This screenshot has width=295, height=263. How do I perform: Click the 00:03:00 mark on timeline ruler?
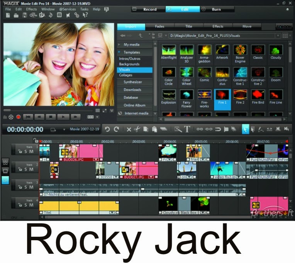(139, 142)
